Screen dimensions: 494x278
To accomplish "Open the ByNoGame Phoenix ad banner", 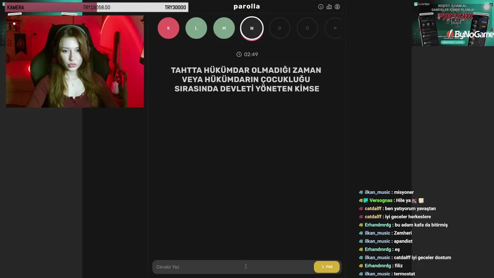I will [453, 24].
